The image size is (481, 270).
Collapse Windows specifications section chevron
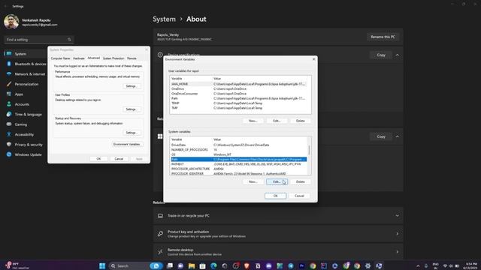[x=398, y=136]
